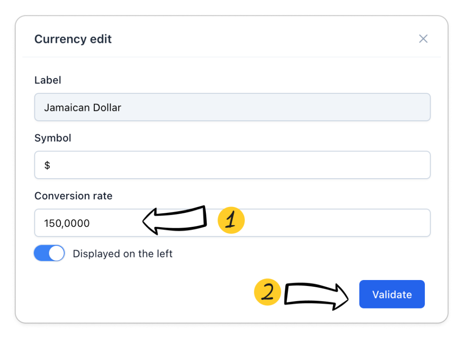Click the Symbol field caption text

(x=53, y=138)
